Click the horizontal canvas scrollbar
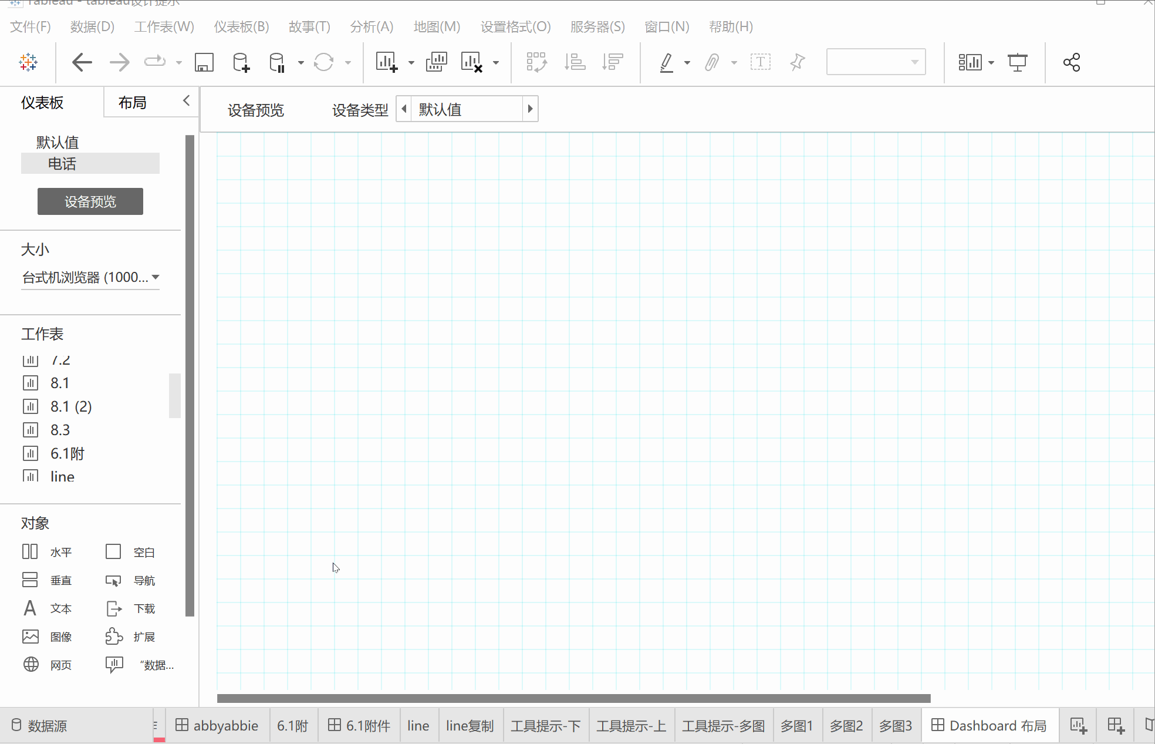This screenshot has width=1155, height=744. (x=573, y=698)
